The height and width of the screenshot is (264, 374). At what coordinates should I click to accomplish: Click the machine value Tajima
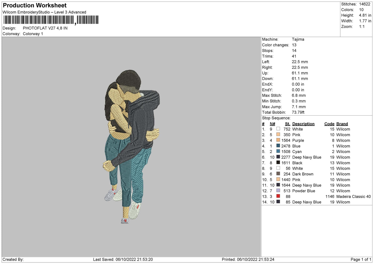pos(298,39)
